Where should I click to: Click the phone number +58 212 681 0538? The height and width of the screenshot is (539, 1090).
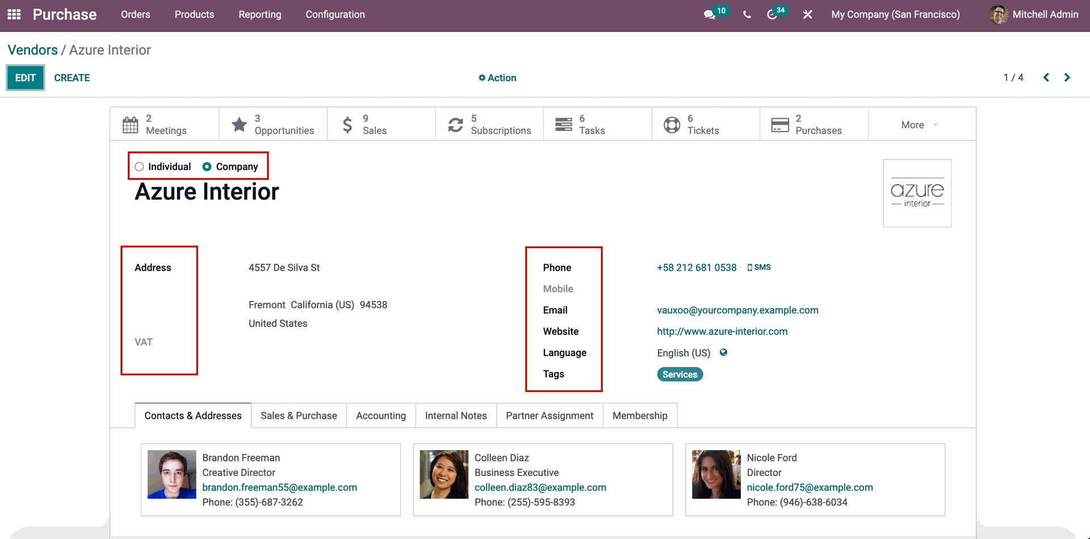coord(697,268)
